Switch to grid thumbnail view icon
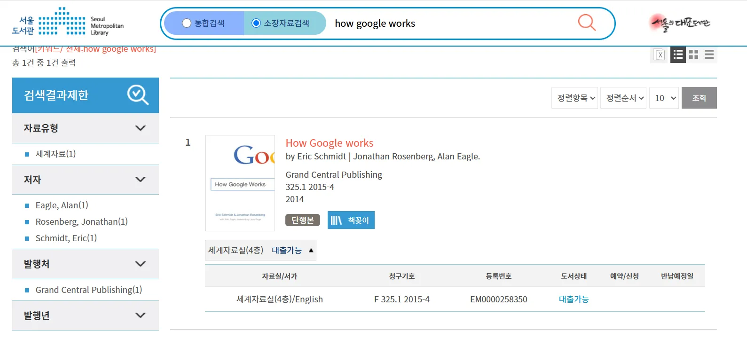This screenshot has width=747, height=339. click(693, 55)
